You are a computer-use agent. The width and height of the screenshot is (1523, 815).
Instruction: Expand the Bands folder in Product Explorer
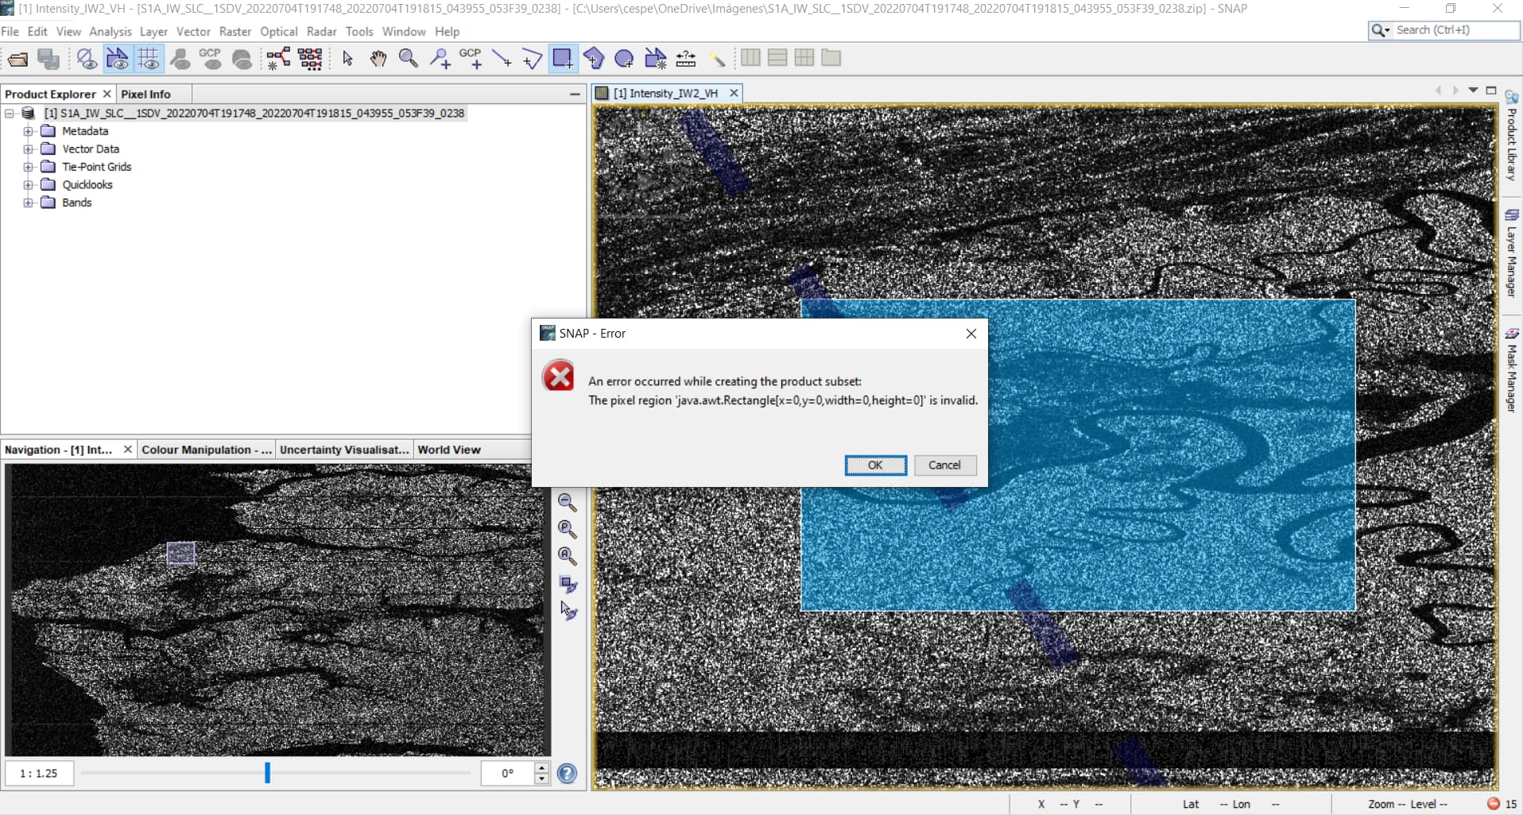tap(28, 203)
